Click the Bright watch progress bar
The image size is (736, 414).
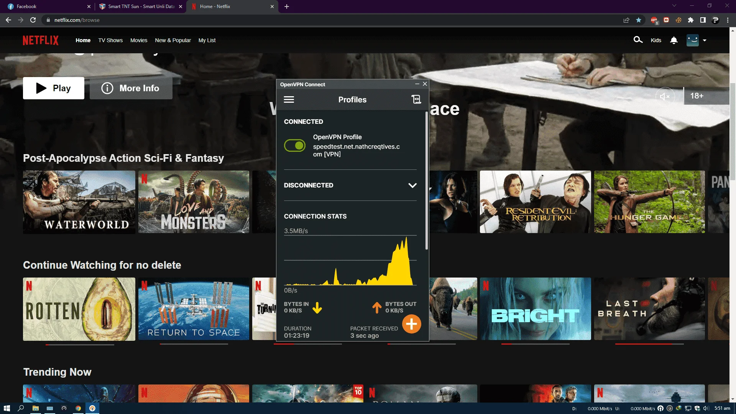pos(536,344)
